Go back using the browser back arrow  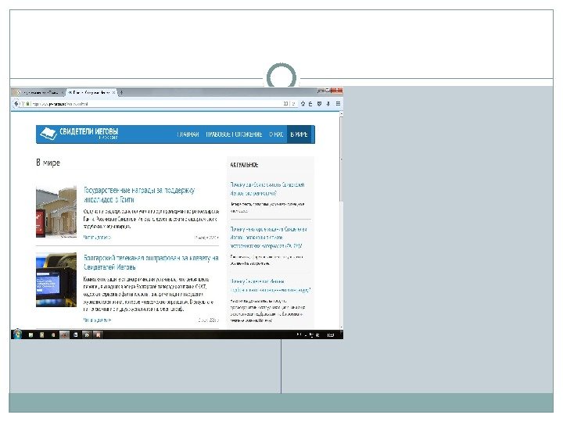click(x=16, y=104)
